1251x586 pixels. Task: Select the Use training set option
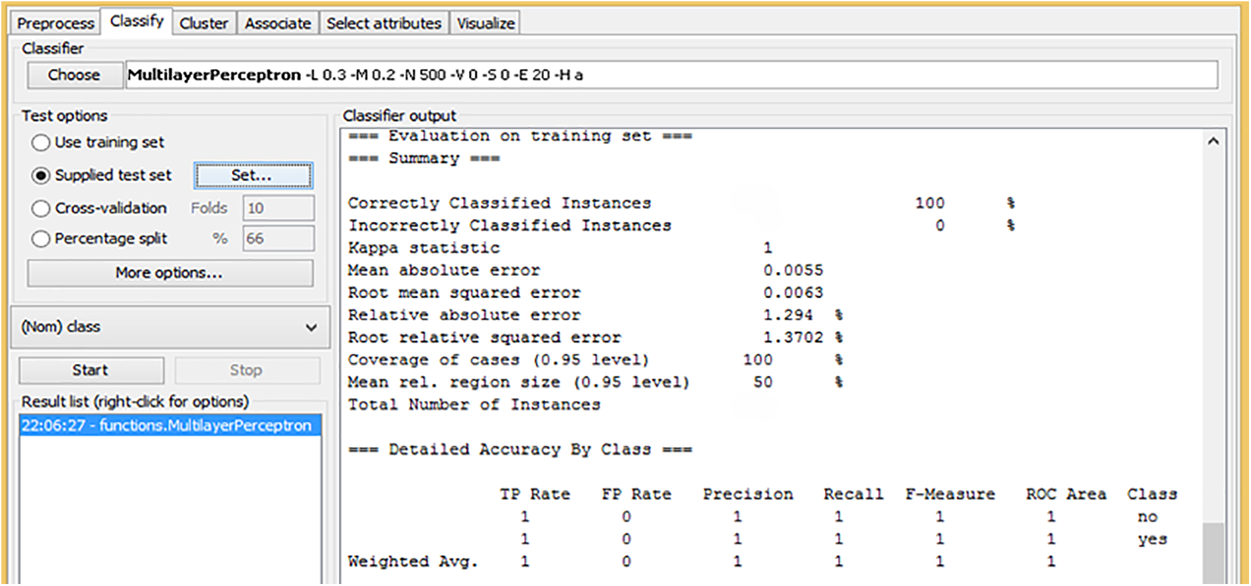tap(41, 143)
